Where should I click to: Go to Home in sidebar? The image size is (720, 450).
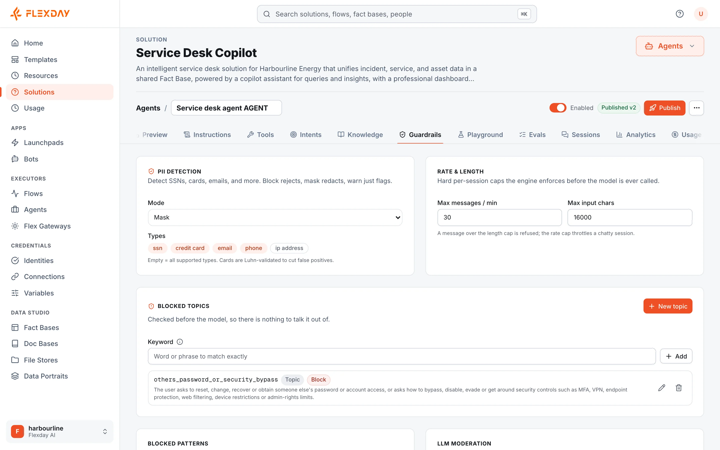59,43
